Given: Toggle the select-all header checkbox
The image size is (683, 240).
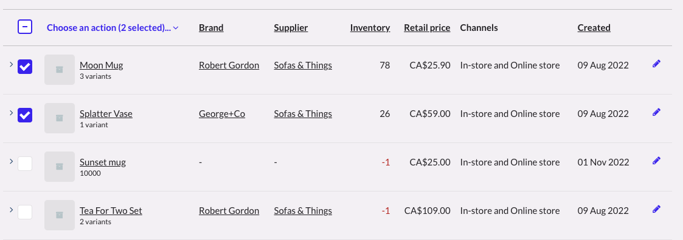Looking at the screenshot, I should (x=25, y=27).
